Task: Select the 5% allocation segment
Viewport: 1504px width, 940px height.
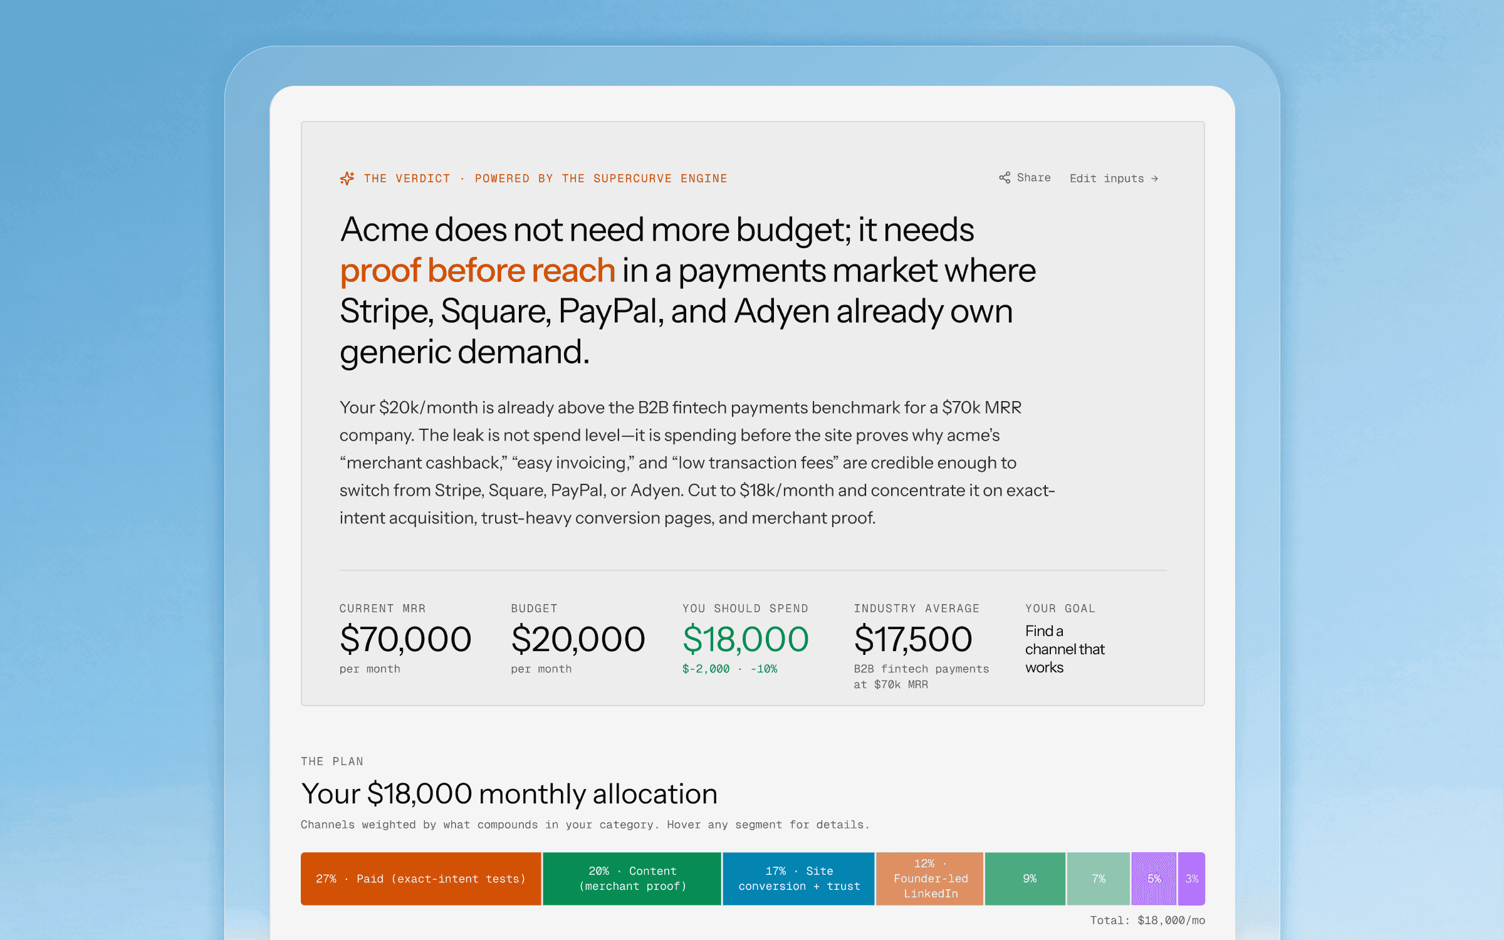Action: pos(1154,879)
